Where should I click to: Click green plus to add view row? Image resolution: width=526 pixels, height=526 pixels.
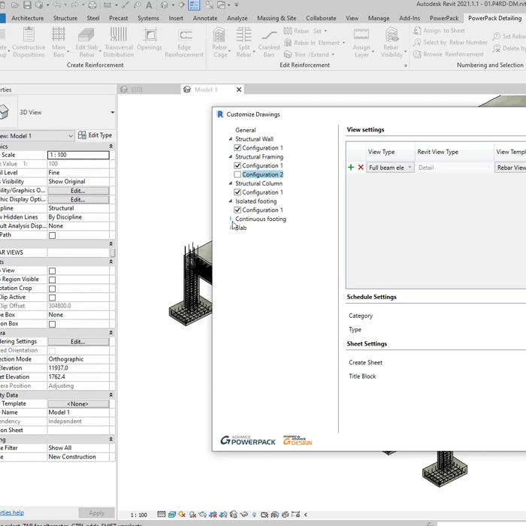[x=351, y=168]
